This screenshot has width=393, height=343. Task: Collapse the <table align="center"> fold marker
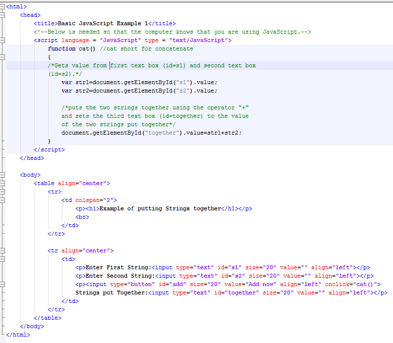tap(2, 184)
